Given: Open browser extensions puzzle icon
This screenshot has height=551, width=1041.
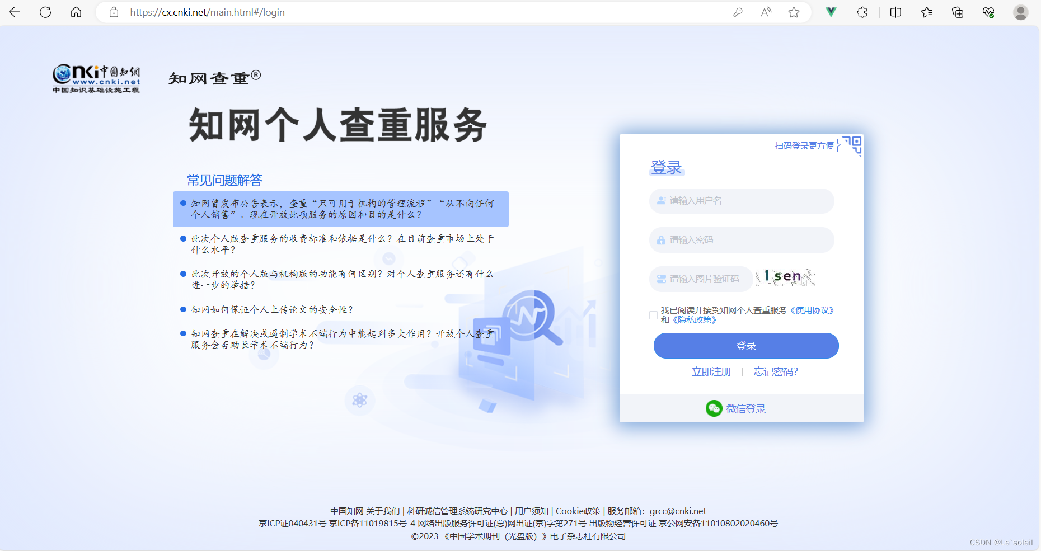Looking at the screenshot, I should (862, 12).
